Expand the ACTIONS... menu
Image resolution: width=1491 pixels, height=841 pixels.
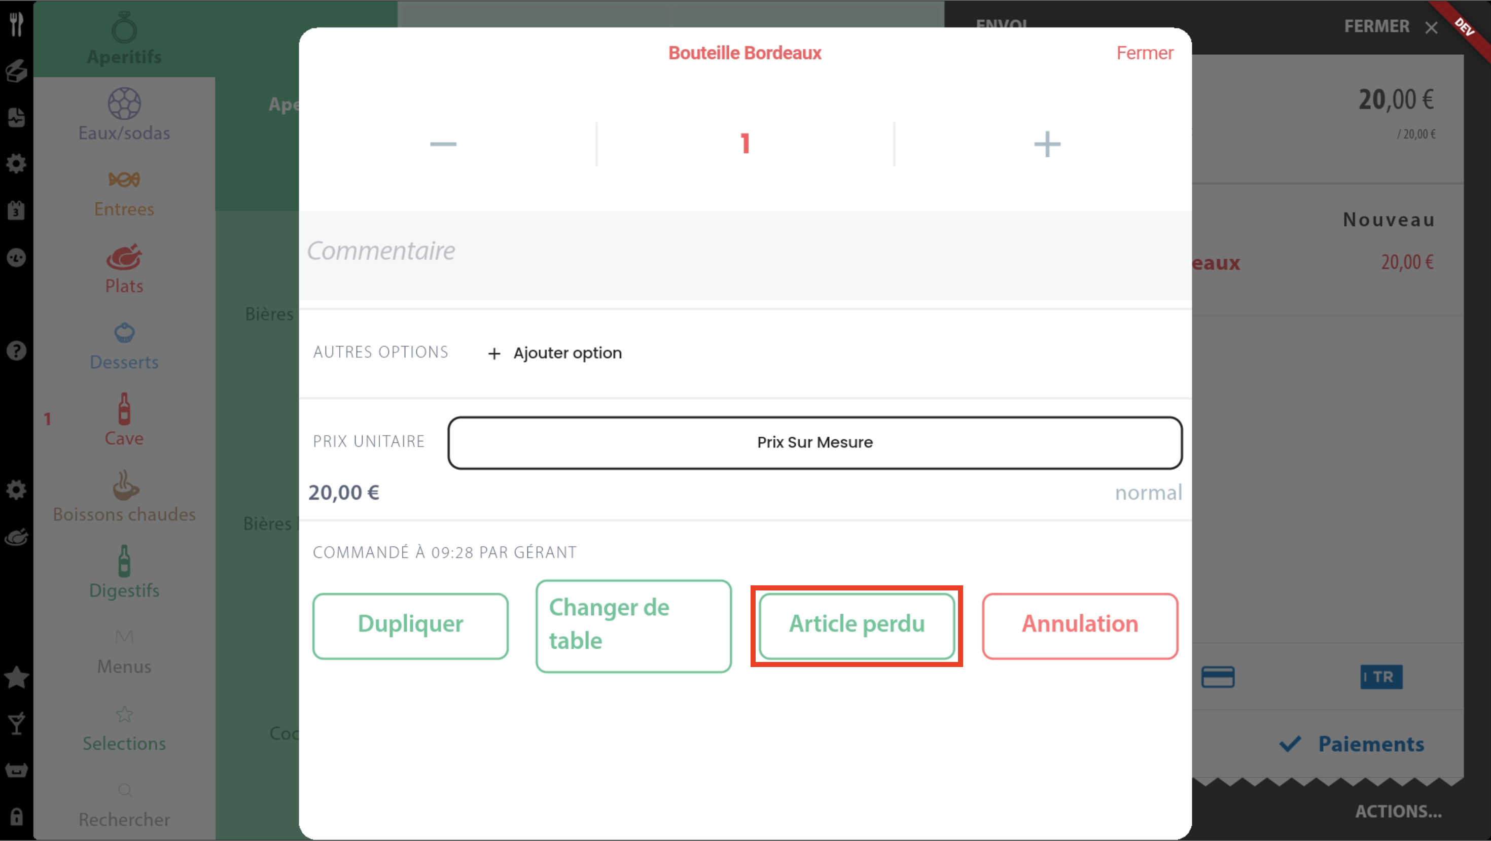coord(1397,811)
